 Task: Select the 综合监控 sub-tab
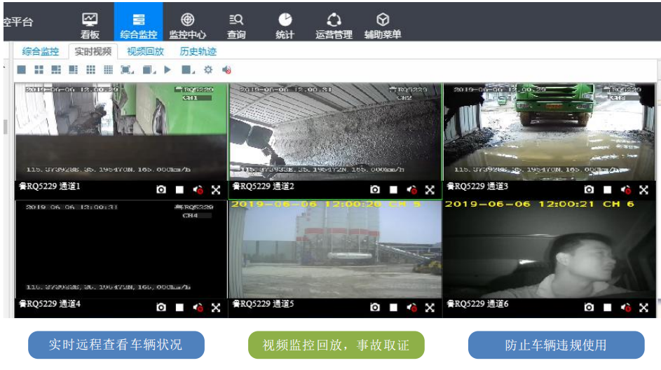pyautogui.click(x=40, y=51)
